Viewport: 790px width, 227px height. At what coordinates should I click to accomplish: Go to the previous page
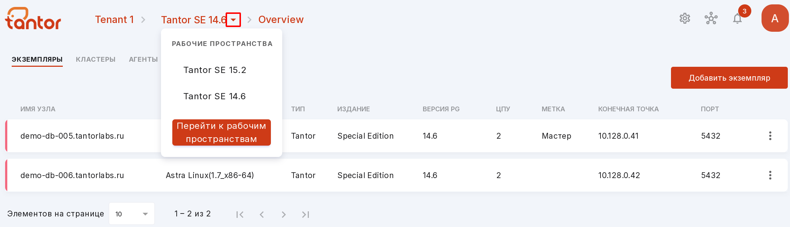click(x=262, y=215)
